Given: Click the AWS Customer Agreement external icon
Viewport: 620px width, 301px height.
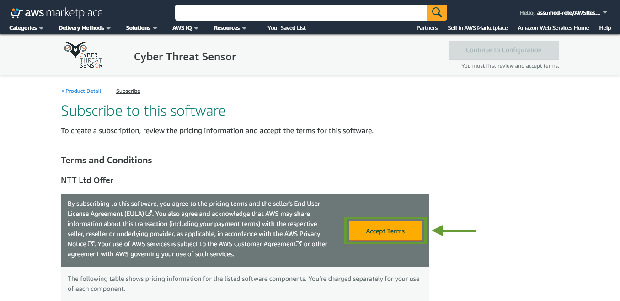Looking at the screenshot, I should (299, 244).
